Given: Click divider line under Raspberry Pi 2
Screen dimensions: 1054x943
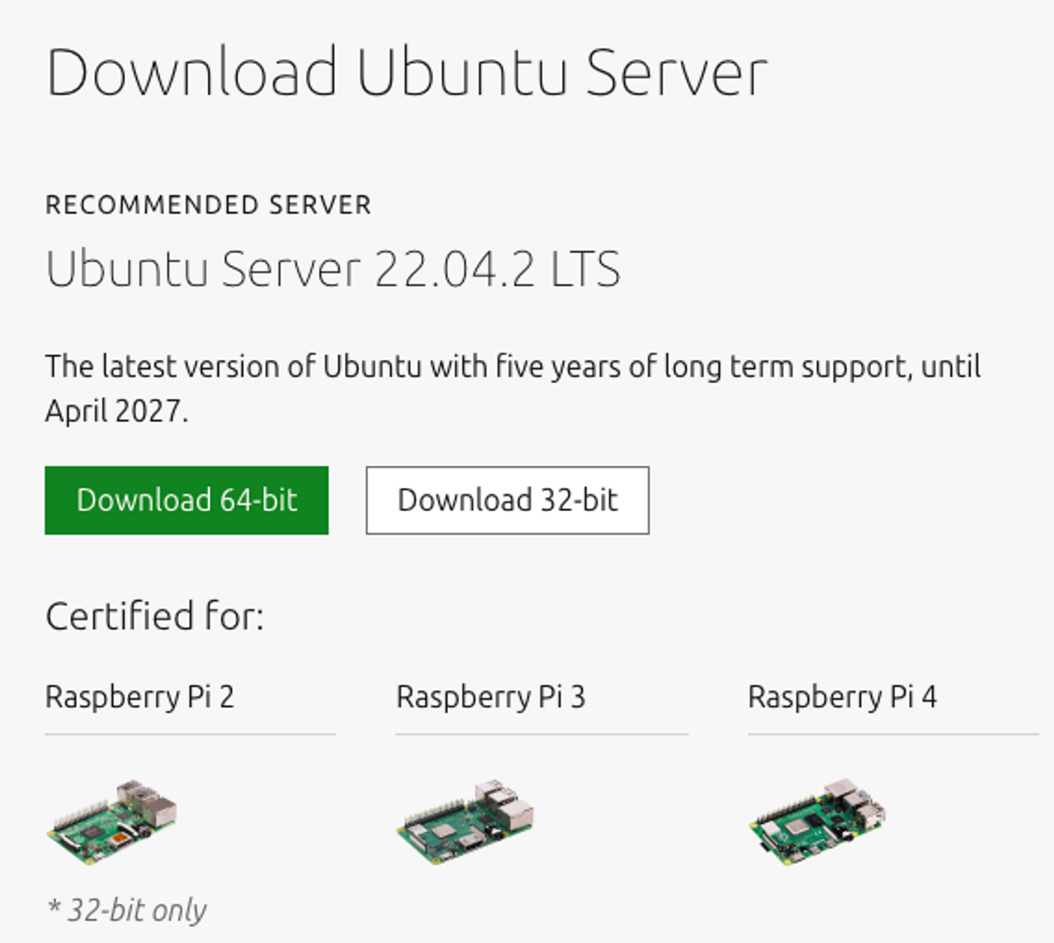Looking at the screenshot, I should coord(190,734).
